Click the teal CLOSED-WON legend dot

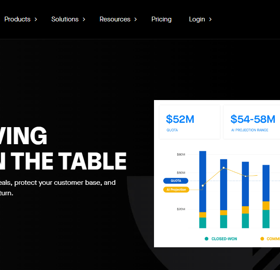tap(206, 239)
